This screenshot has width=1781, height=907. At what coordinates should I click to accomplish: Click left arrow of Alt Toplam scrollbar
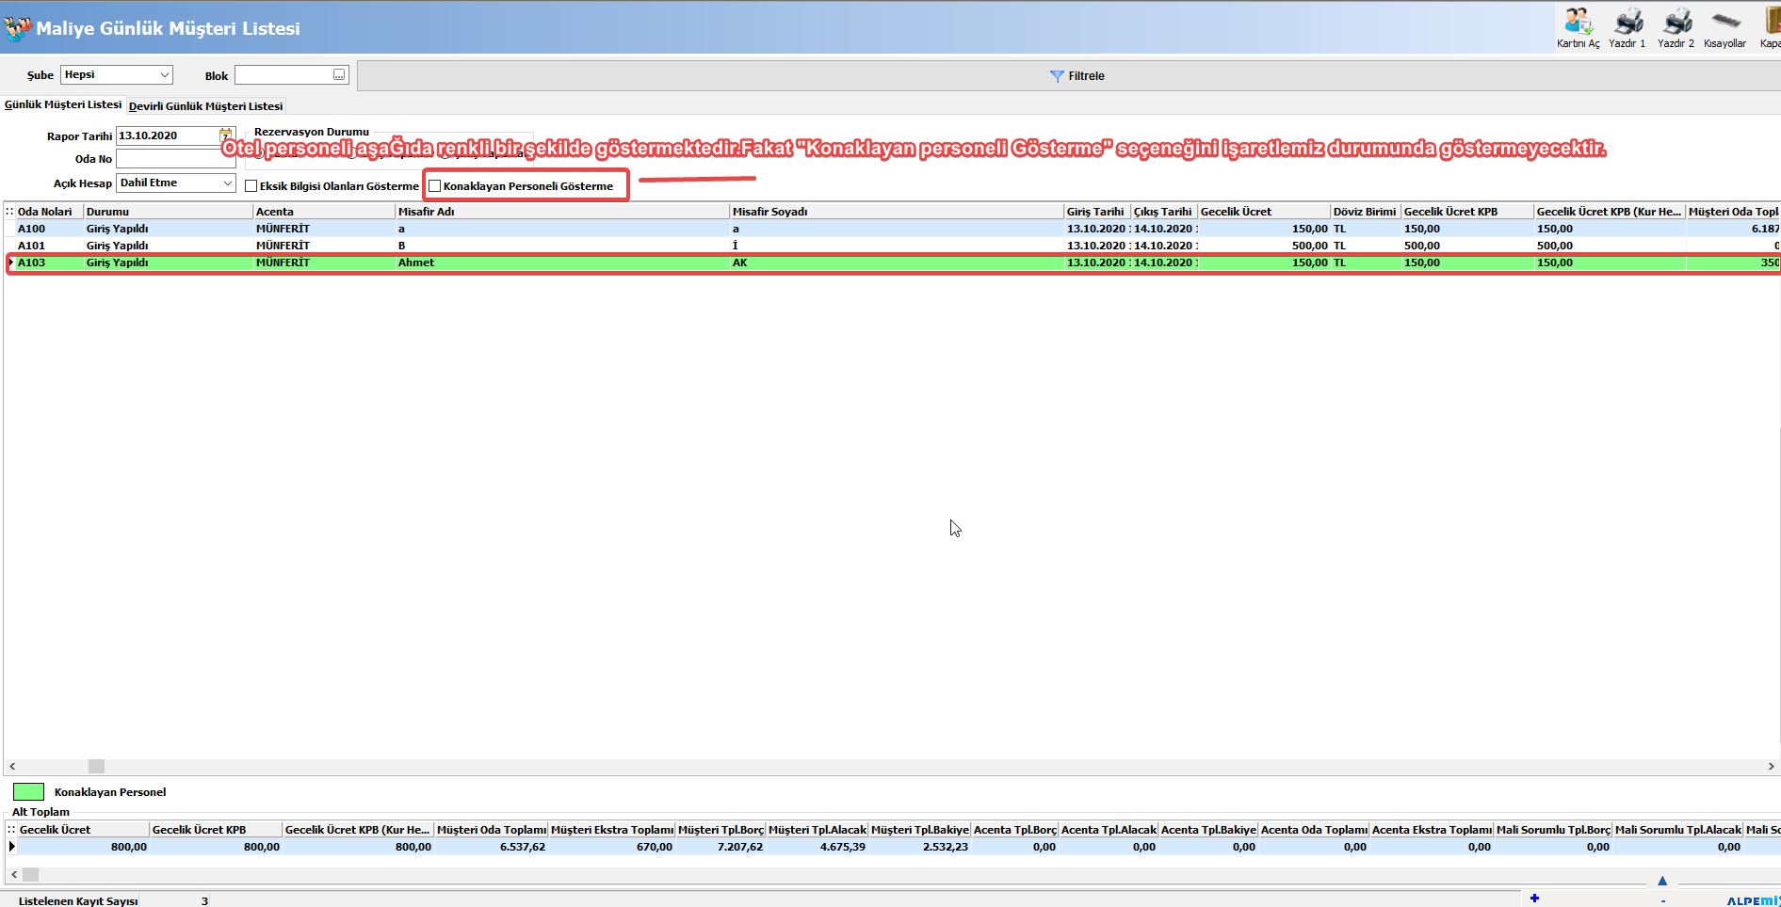tap(12, 875)
